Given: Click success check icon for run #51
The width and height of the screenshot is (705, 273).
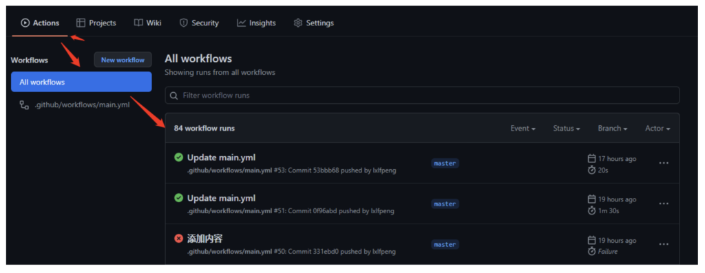Looking at the screenshot, I should coord(178,197).
